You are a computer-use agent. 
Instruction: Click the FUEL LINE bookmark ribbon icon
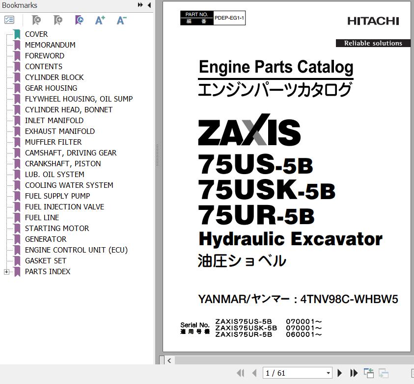[17, 218]
